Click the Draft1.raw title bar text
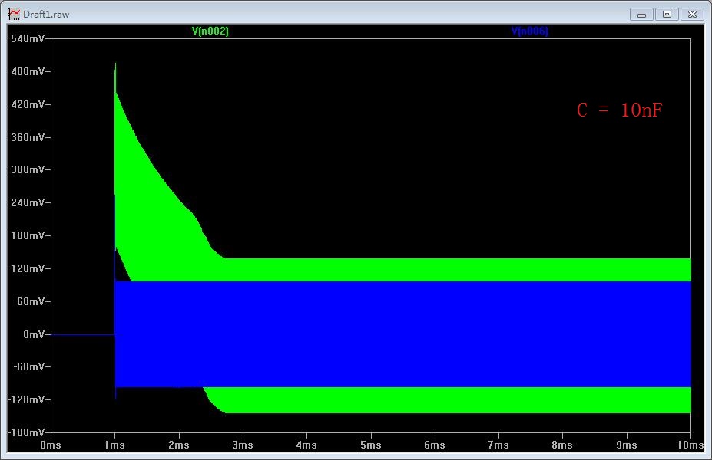The width and height of the screenshot is (712, 460). [x=46, y=15]
